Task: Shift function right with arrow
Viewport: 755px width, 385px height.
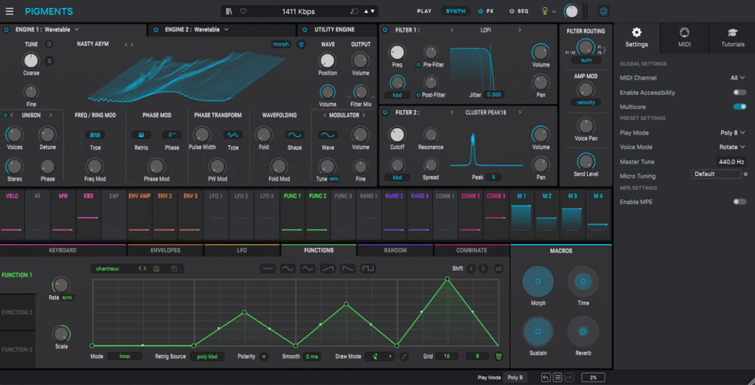Action: 483,269
